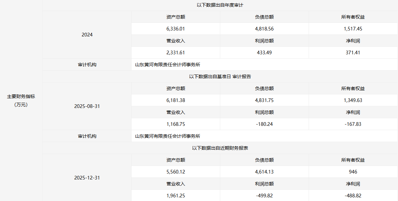Select the 以下数据出自基准日 审计报告 section header
The width and height of the screenshot is (398, 201).
click(x=220, y=76)
